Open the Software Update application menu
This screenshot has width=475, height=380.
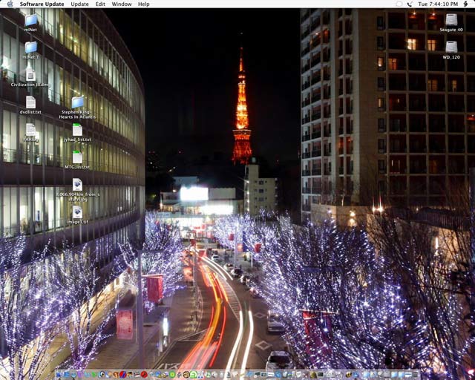coord(42,4)
